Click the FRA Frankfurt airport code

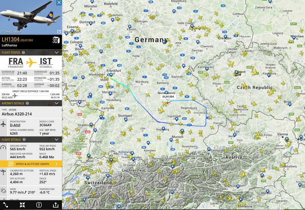[x=16, y=61]
